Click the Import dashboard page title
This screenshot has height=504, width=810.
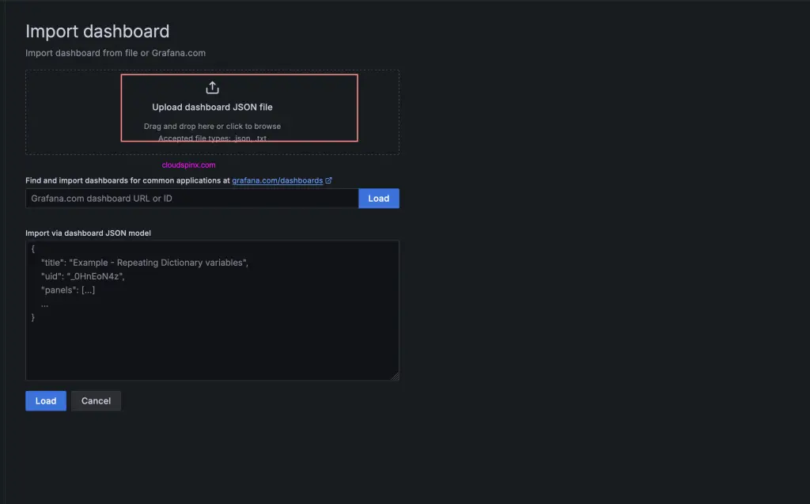coord(97,31)
